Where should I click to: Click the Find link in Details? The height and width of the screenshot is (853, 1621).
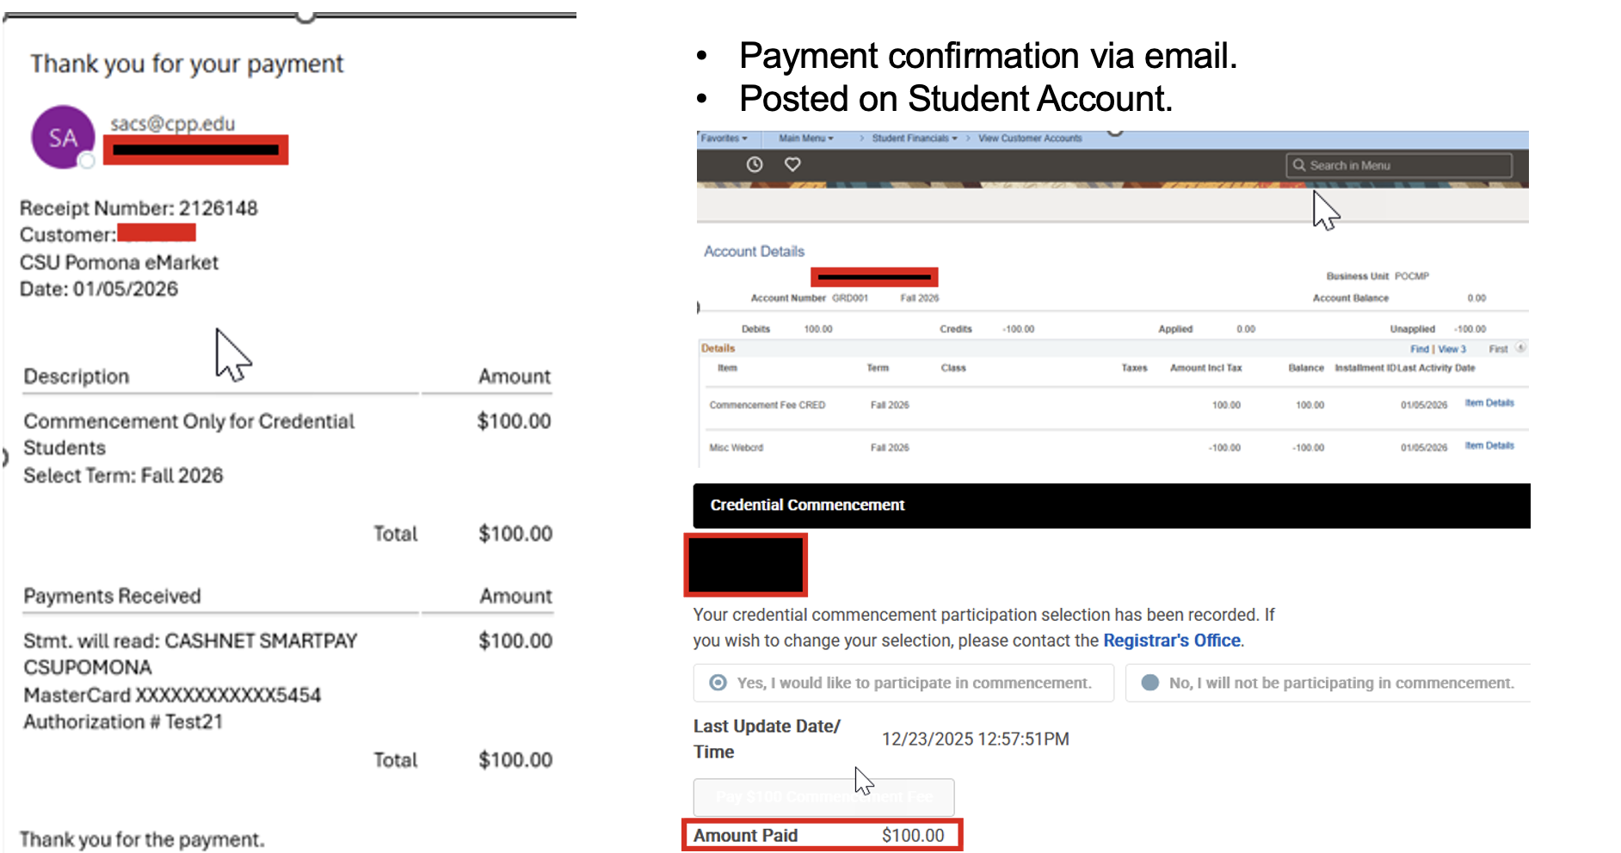[x=1419, y=349]
